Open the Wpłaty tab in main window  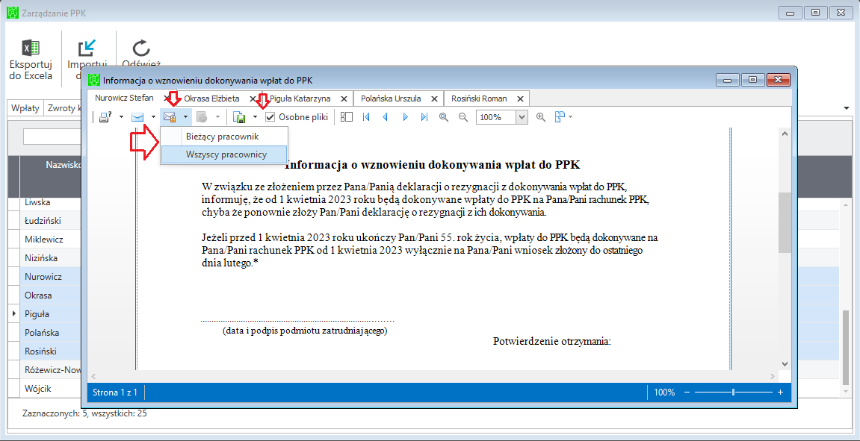[x=26, y=108]
